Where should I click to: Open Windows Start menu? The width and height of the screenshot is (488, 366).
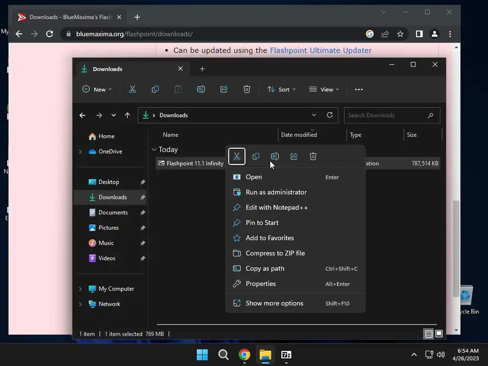tap(202, 355)
